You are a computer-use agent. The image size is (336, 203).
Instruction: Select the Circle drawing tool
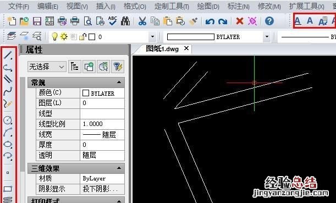click(8, 120)
